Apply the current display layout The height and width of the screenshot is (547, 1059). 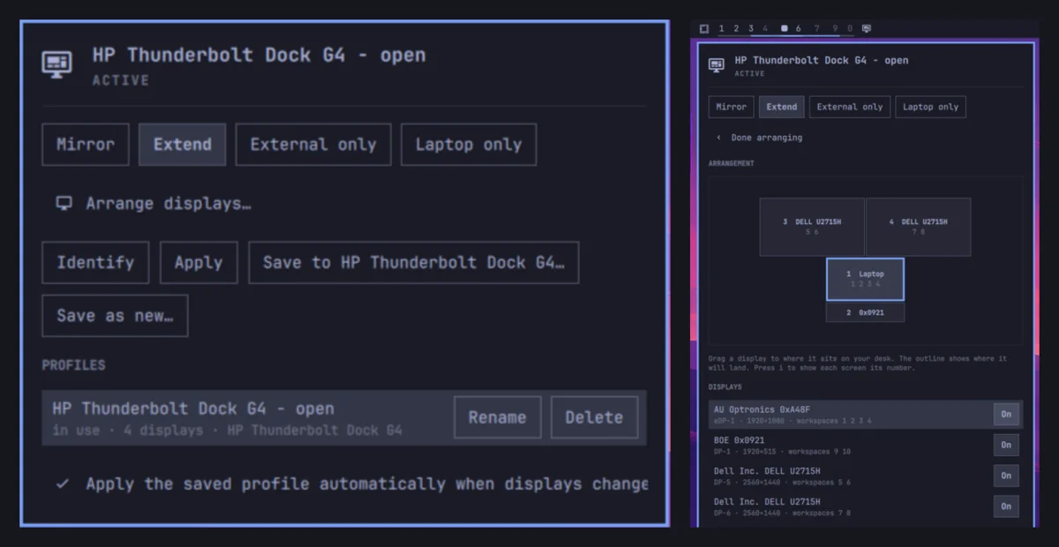coord(199,263)
